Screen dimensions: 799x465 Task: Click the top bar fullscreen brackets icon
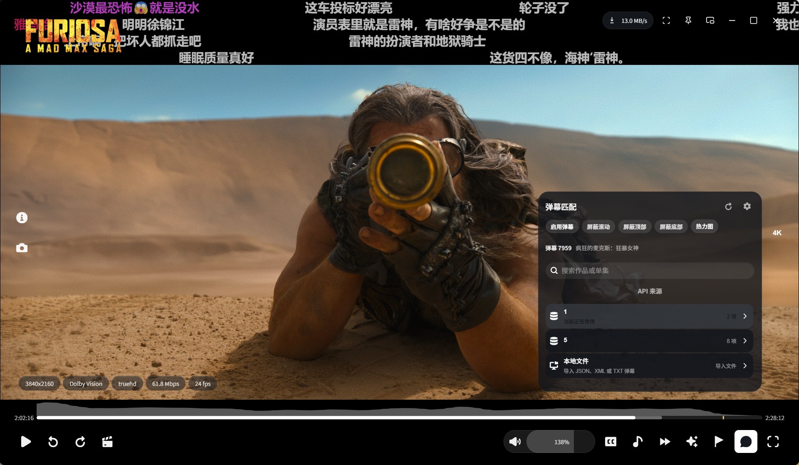coord(666,20)
